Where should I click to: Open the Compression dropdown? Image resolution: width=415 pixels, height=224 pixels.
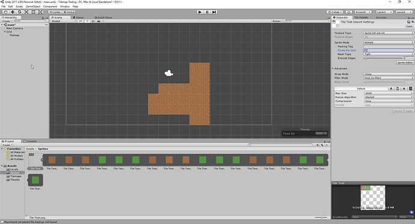tap(389, 101)
